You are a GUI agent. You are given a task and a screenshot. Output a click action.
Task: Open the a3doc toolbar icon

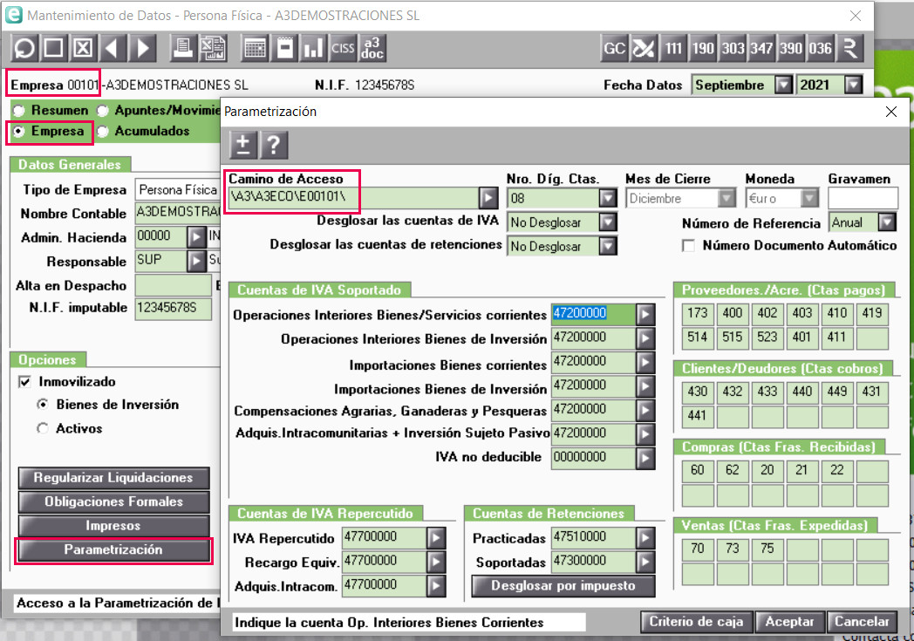click(372, 48)
